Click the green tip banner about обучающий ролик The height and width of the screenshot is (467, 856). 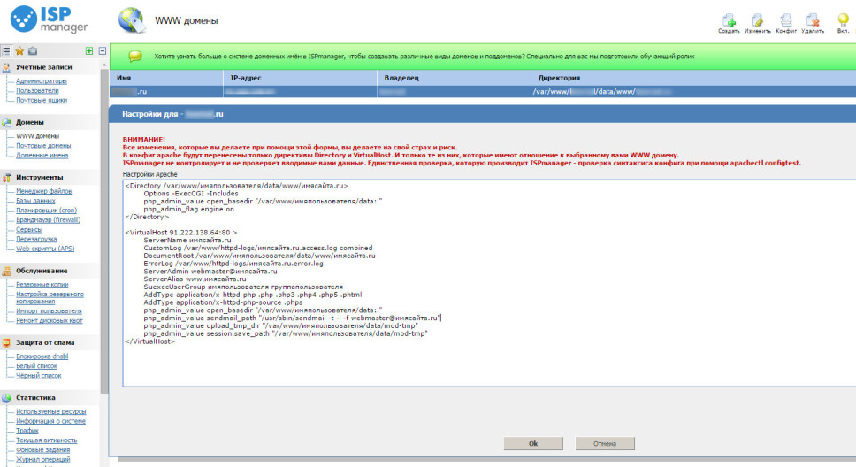483,57
